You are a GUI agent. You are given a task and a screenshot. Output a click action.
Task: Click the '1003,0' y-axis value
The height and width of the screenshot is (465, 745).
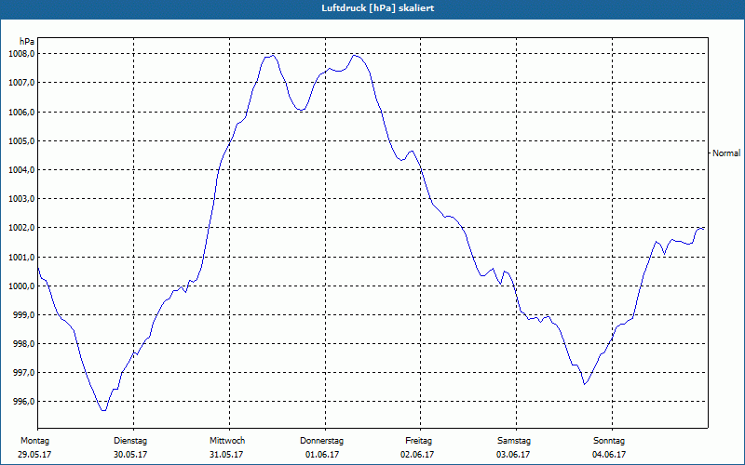coord(21,199)
